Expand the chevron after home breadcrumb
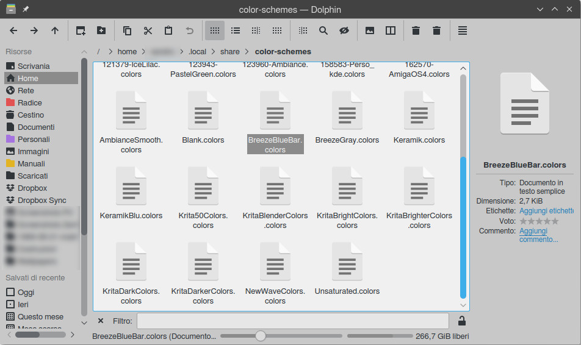 pos(143,52)
